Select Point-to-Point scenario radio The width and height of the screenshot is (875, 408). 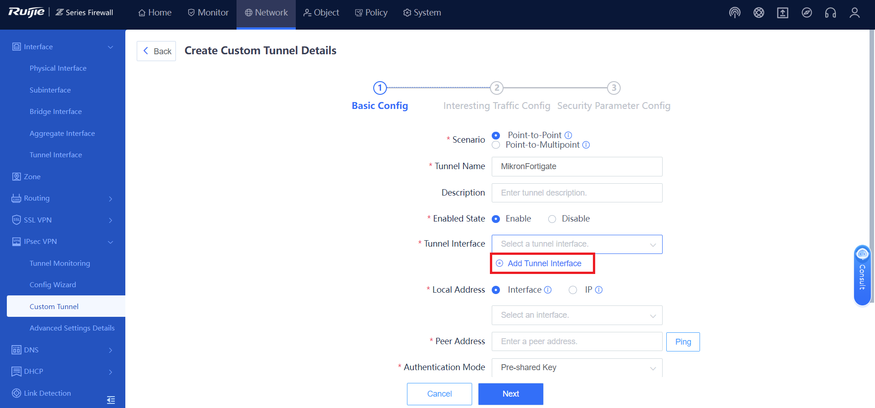(496, 135)
